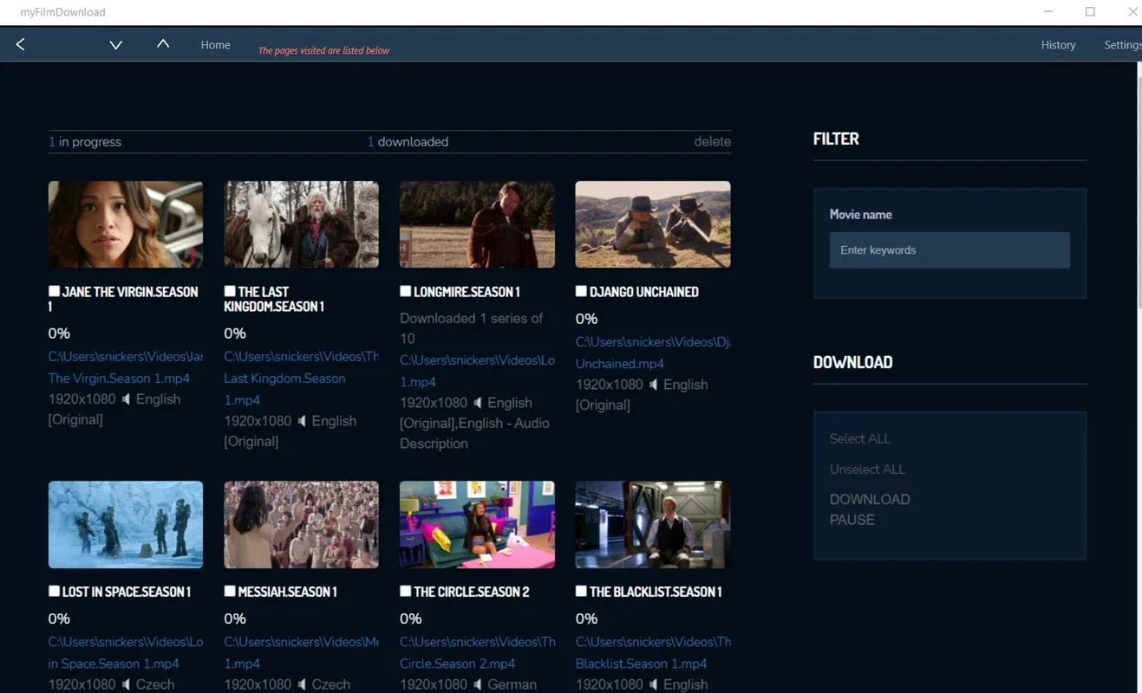Screen dimensions: 1142x693
Task: Click The Blacklist thumbnail
Action: pyautogui.click(x=653, y=525)
